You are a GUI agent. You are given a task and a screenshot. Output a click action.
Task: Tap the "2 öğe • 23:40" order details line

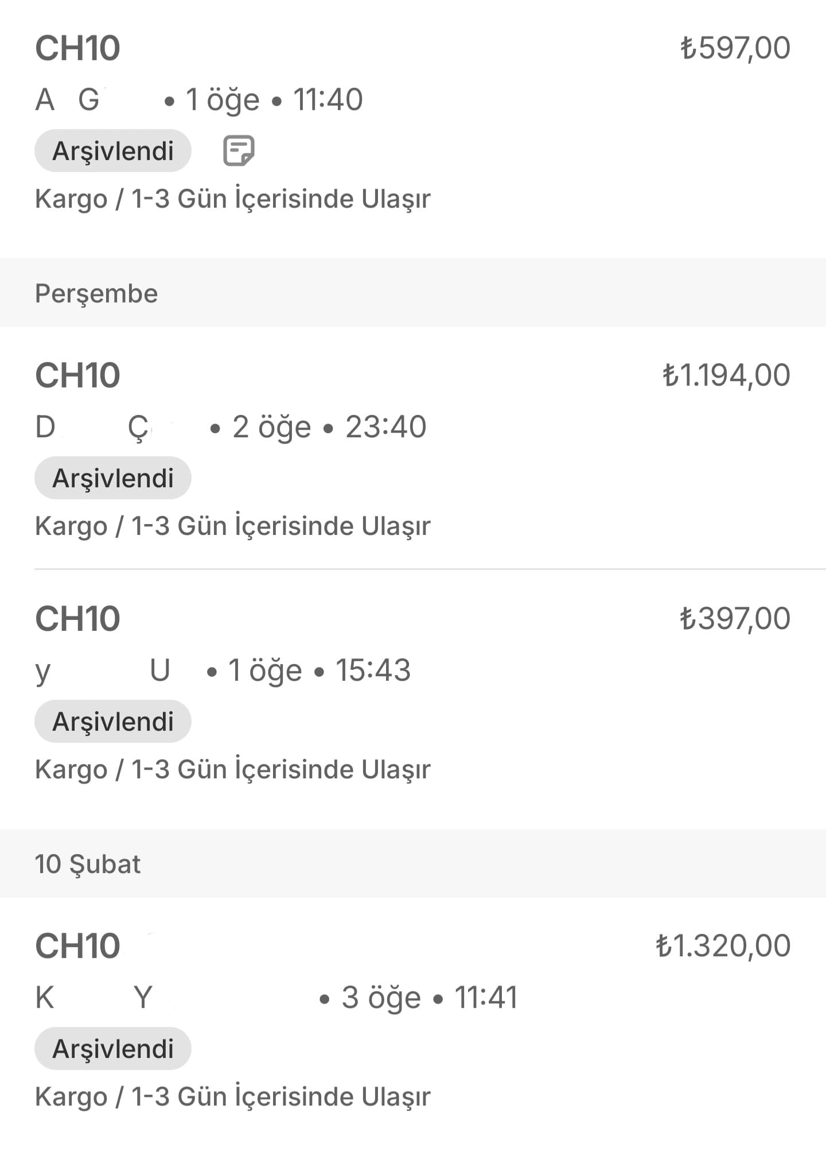(x=329, y=428)
